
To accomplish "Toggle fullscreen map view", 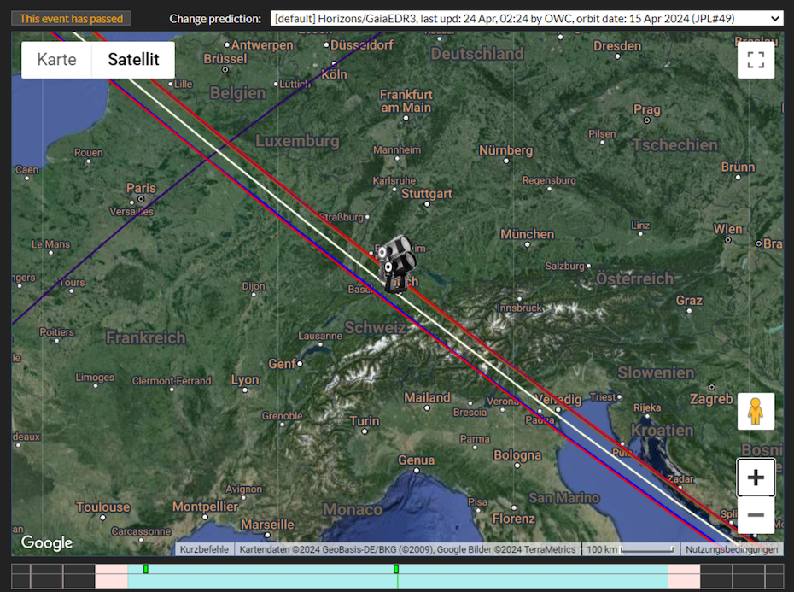I will point(755,60).
